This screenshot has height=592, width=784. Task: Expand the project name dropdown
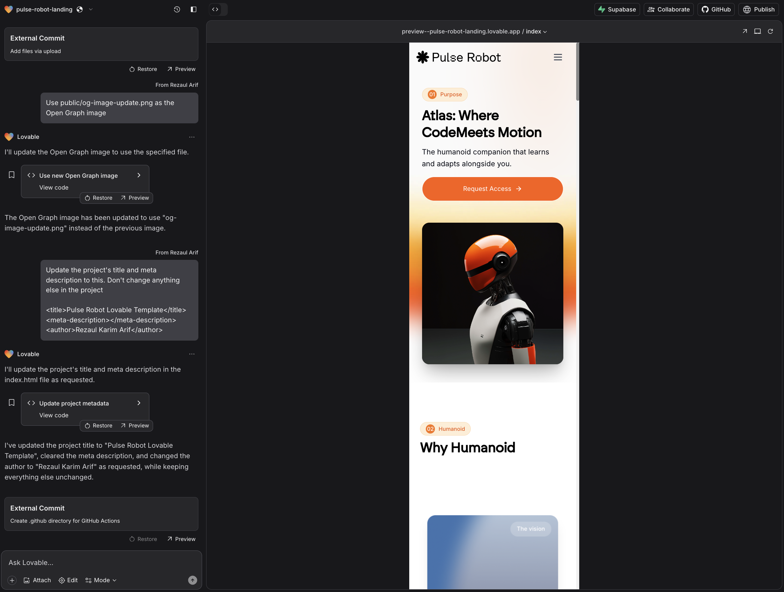click(91, 9)
